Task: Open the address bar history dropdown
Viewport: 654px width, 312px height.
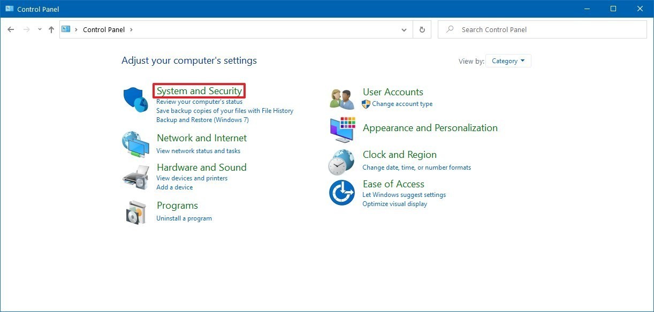Action: pyautogui.click(x=404, y=30)
